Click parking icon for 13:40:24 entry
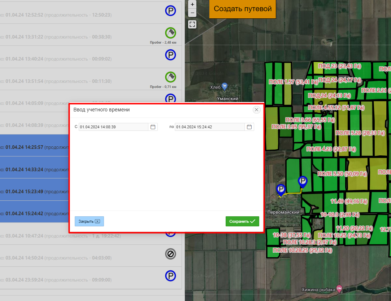This screenshot has height=301, width=391. coord(170,55)
